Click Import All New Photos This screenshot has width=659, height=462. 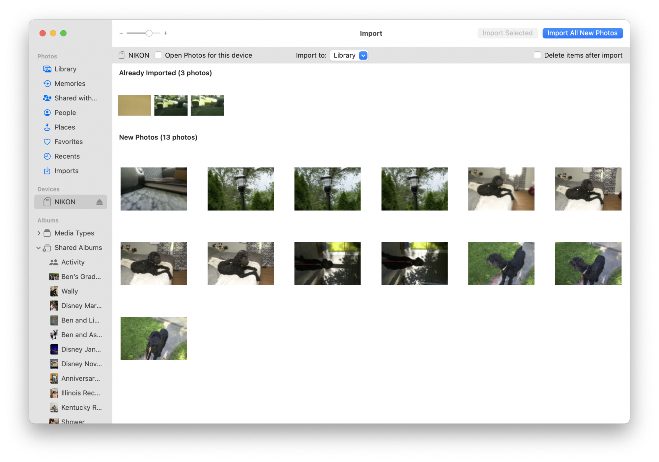[583, 33]
